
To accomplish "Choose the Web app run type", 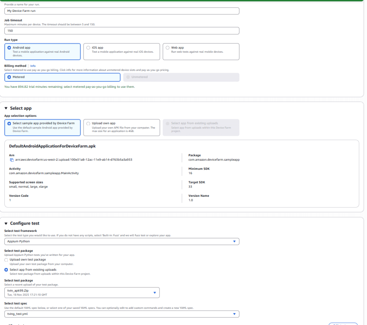I will click(168, 48).
